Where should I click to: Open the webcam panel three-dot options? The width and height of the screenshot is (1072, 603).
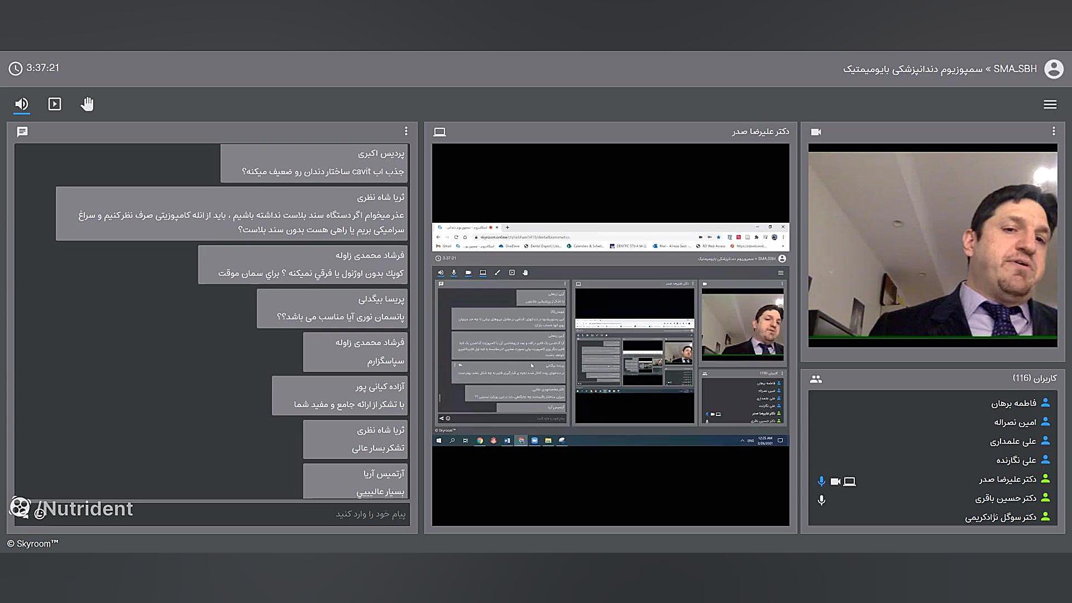point(1053,131)
